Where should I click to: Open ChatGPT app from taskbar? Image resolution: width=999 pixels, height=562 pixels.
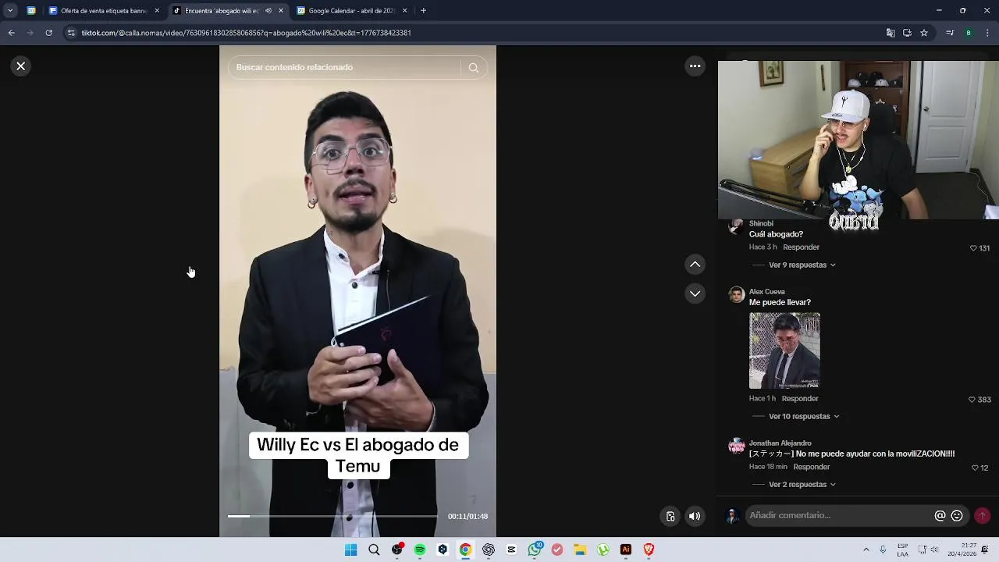489,550
